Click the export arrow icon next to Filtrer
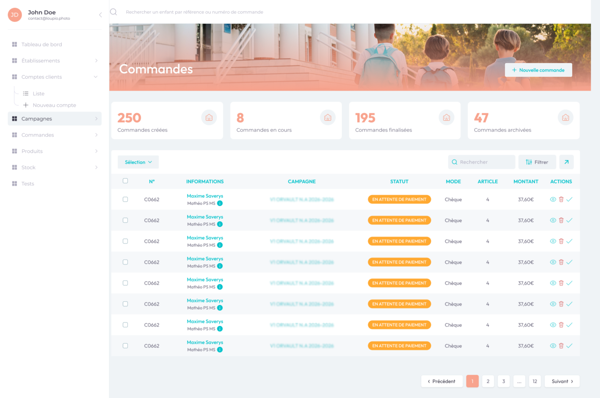The image size is (600, 398). [567, 162]
